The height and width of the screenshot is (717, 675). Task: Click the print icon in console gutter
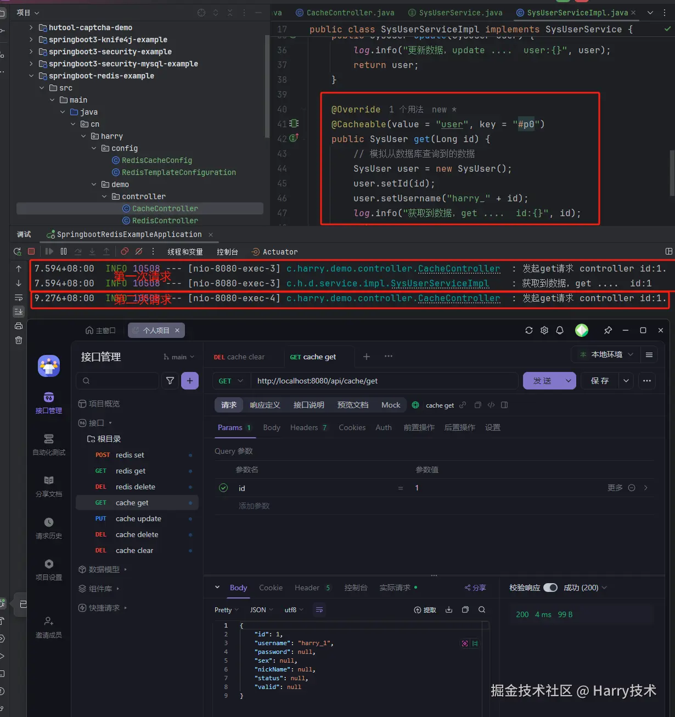coord(19,326)
